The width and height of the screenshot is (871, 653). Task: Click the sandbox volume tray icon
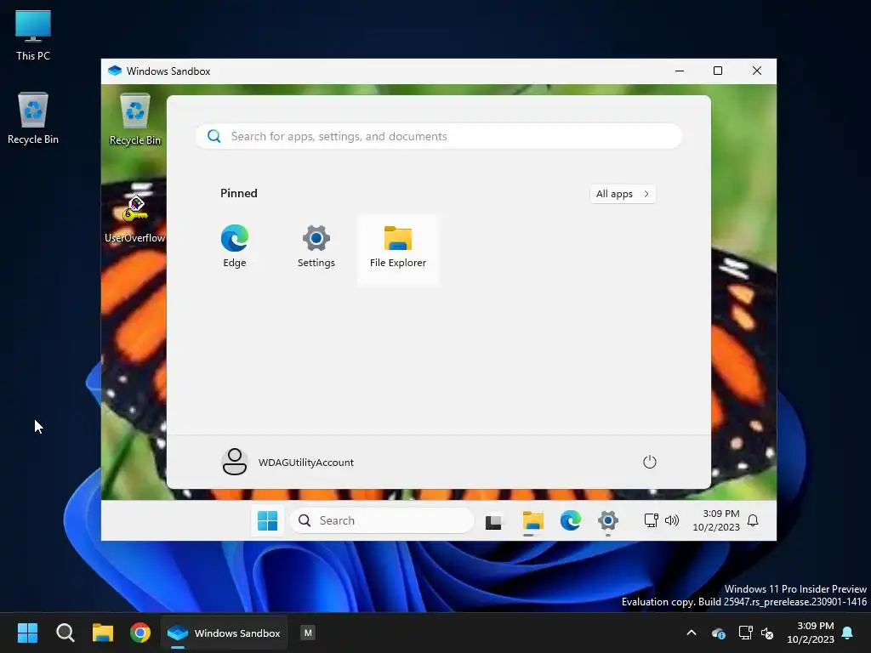pyautogui.click(x=672, y=520)
